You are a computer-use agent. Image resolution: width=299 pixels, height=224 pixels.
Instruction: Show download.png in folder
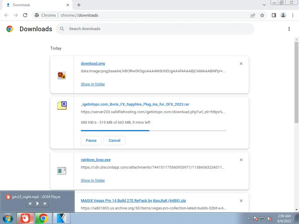(x=93, y=84)
